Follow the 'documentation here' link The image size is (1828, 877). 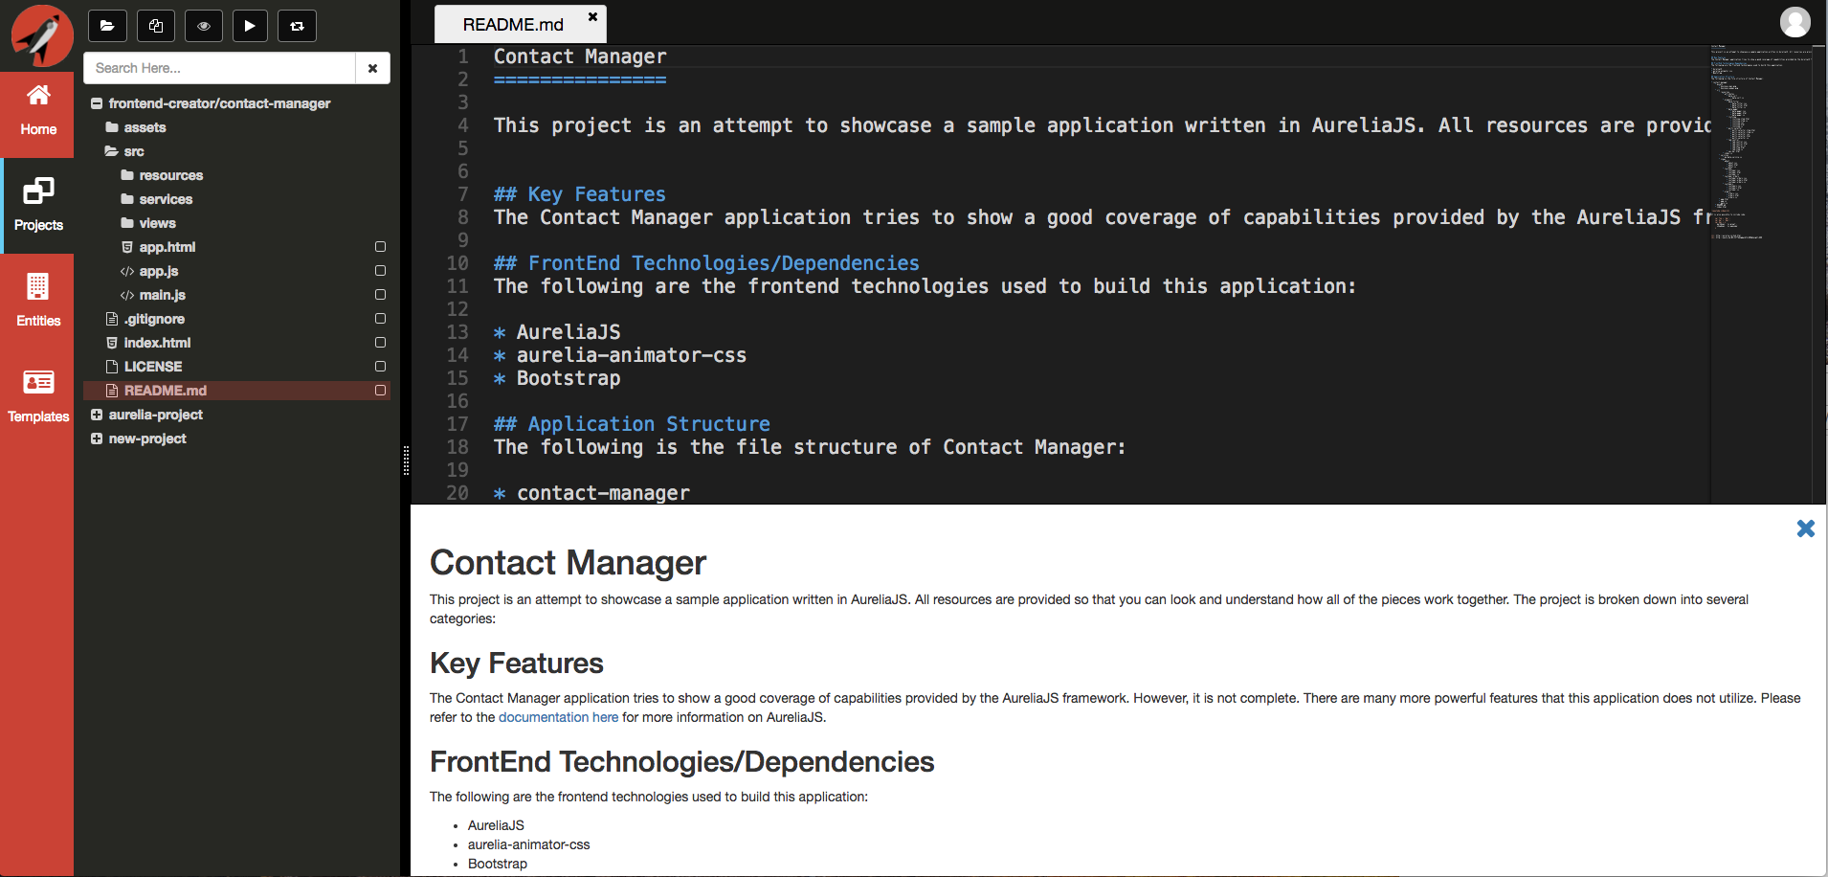[x=558, y=717]
